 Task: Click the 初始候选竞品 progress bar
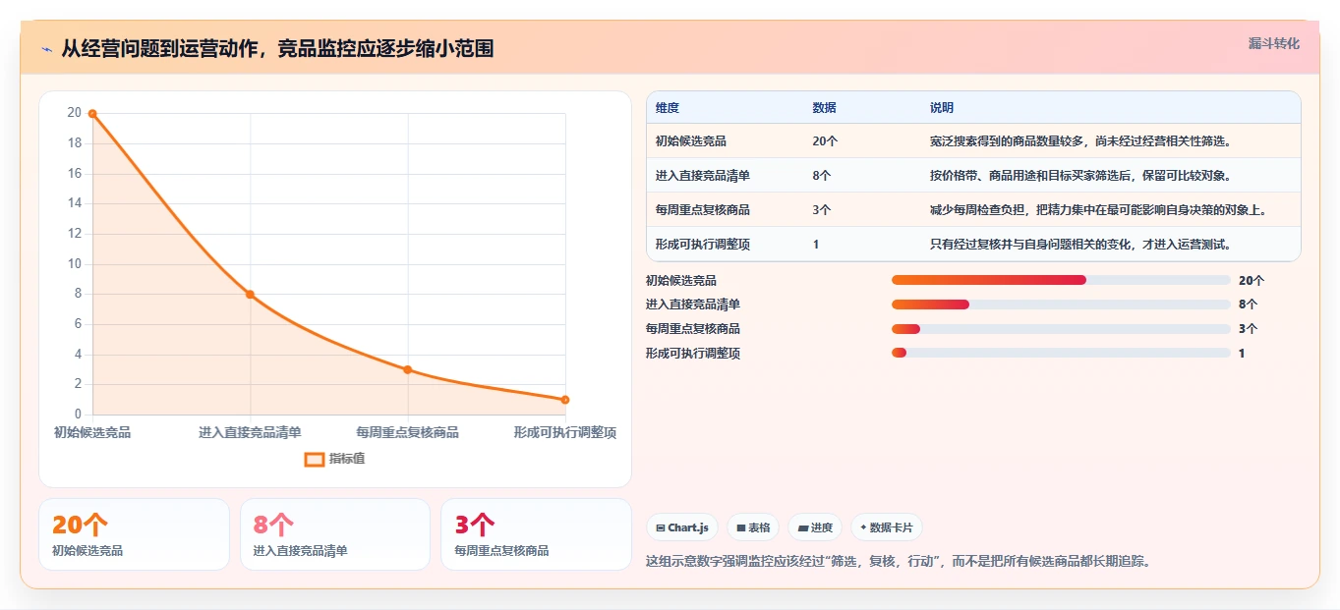tap(1061, 280)
